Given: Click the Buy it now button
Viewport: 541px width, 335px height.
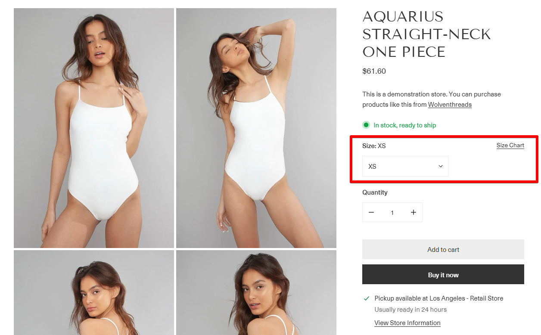Looking at the screenshot, I should [443, 274].
